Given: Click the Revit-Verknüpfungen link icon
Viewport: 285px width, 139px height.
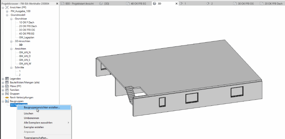Looking at the screenshot, I should 7,98.
